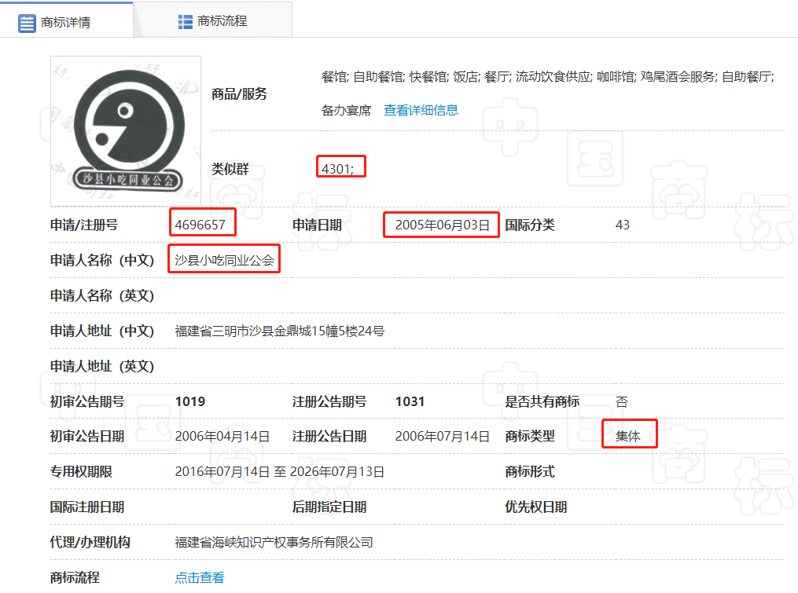
Task: Select application date 2005年06月03日
Action: pos(443,225)
